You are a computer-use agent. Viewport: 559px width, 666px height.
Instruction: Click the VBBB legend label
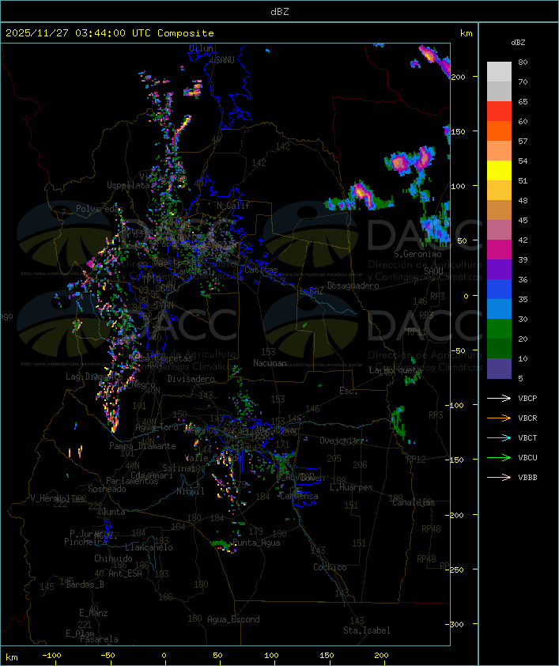[527, 478]
